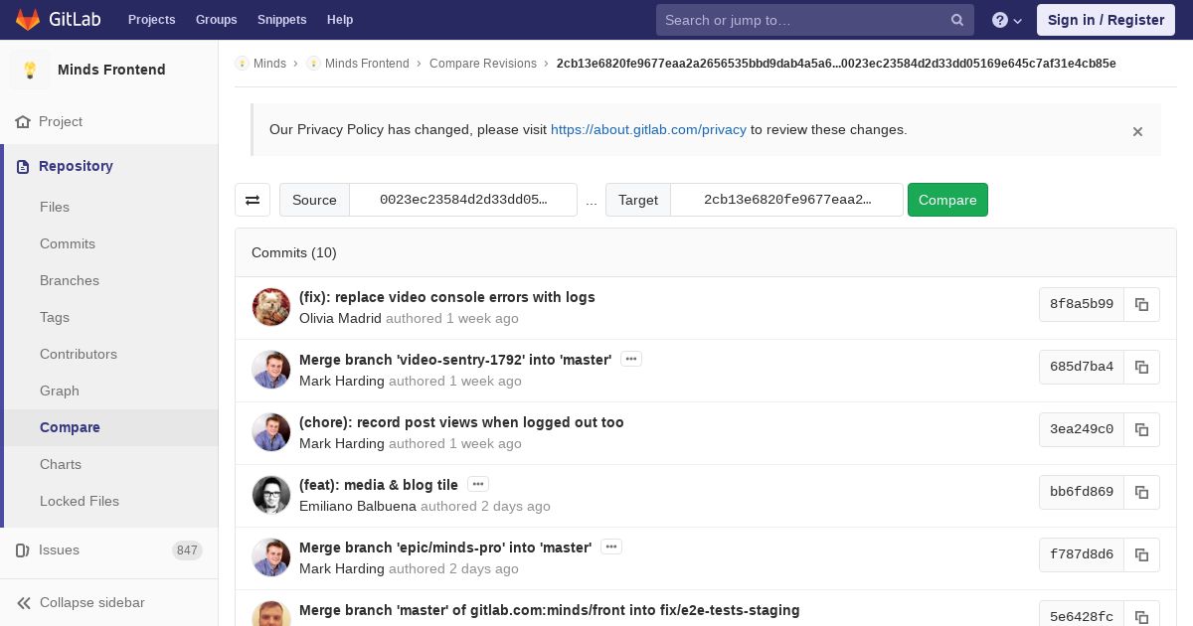The image size is (1193, 626).
Task: Click the Repository file icon in sidebar
Action: pos(23,166)
